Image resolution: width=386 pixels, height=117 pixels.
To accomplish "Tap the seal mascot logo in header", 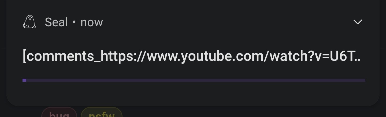I will (29, 22).
